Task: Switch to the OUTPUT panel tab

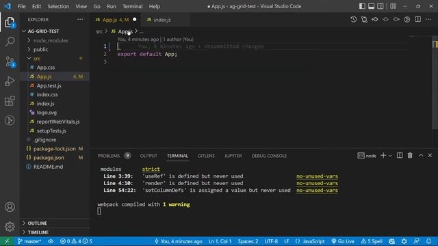Action: 149,156
